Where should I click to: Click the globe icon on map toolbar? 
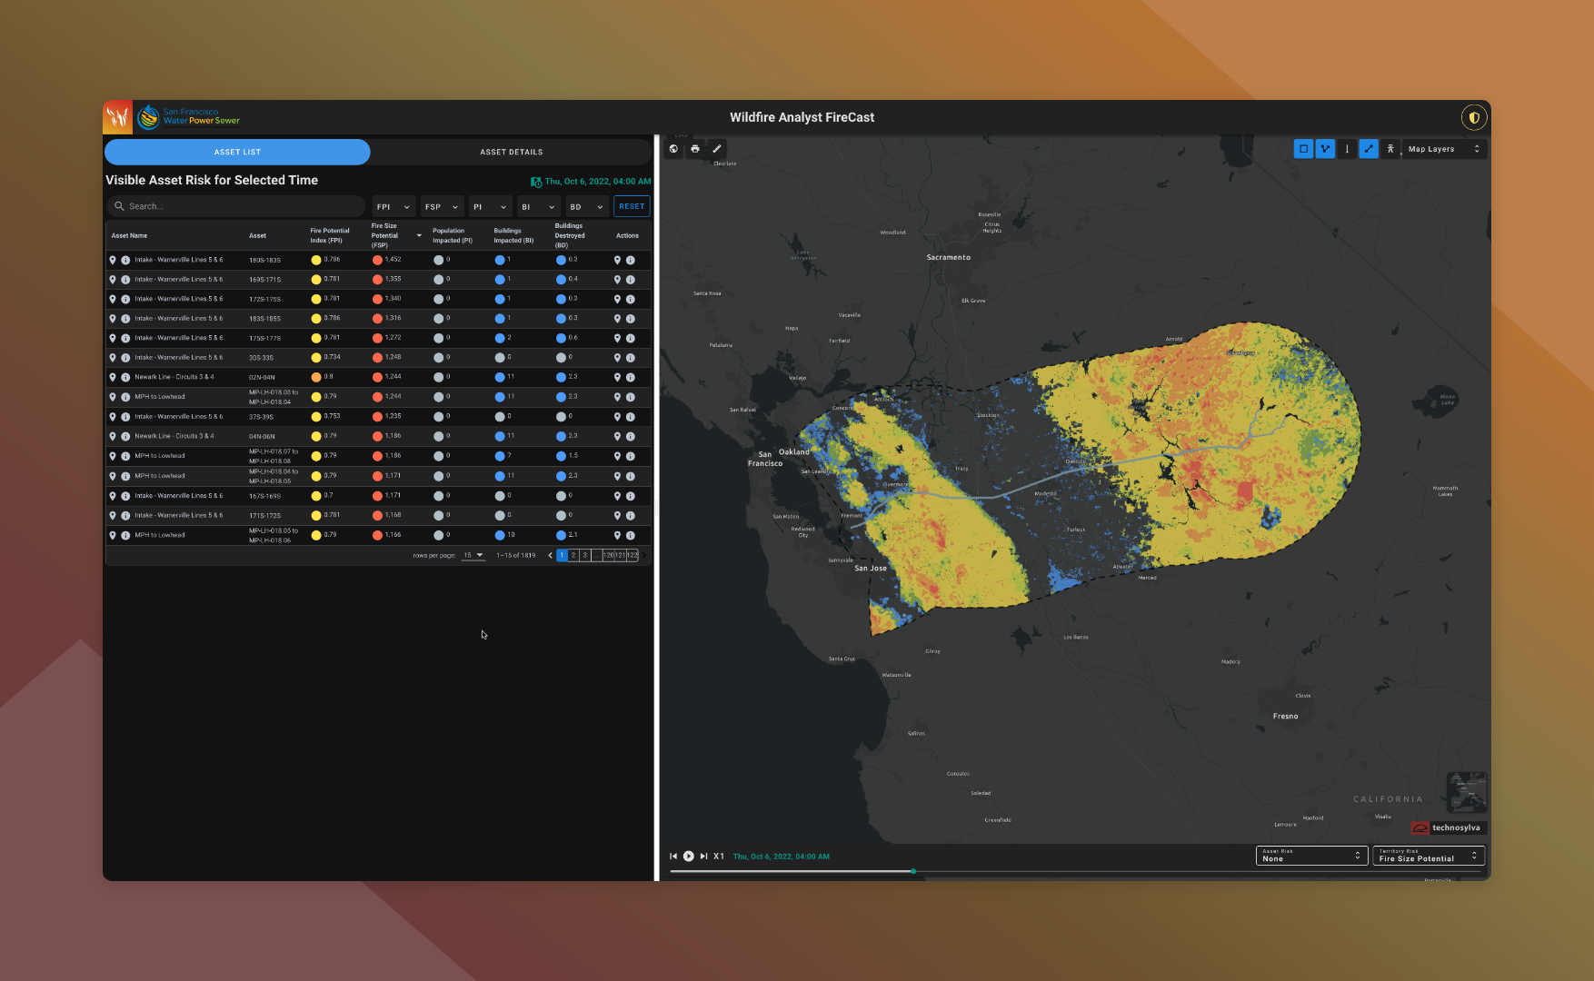coord(673,149)
